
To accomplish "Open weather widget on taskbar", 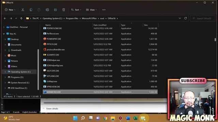I will [12, 118].
